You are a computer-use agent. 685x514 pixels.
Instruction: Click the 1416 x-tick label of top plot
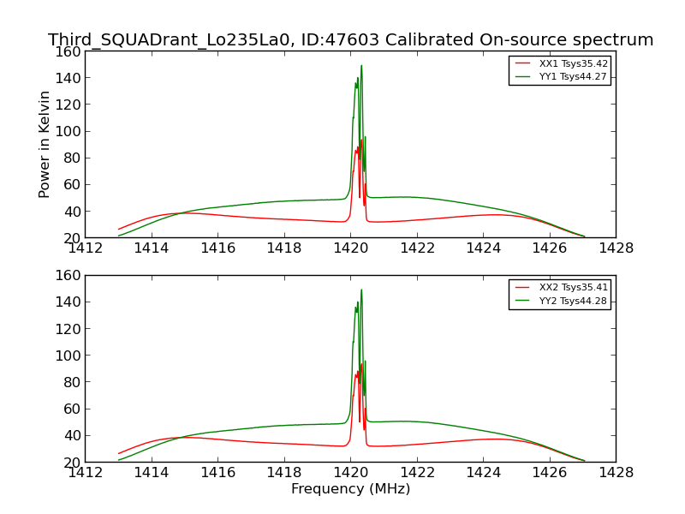(217, 248)
